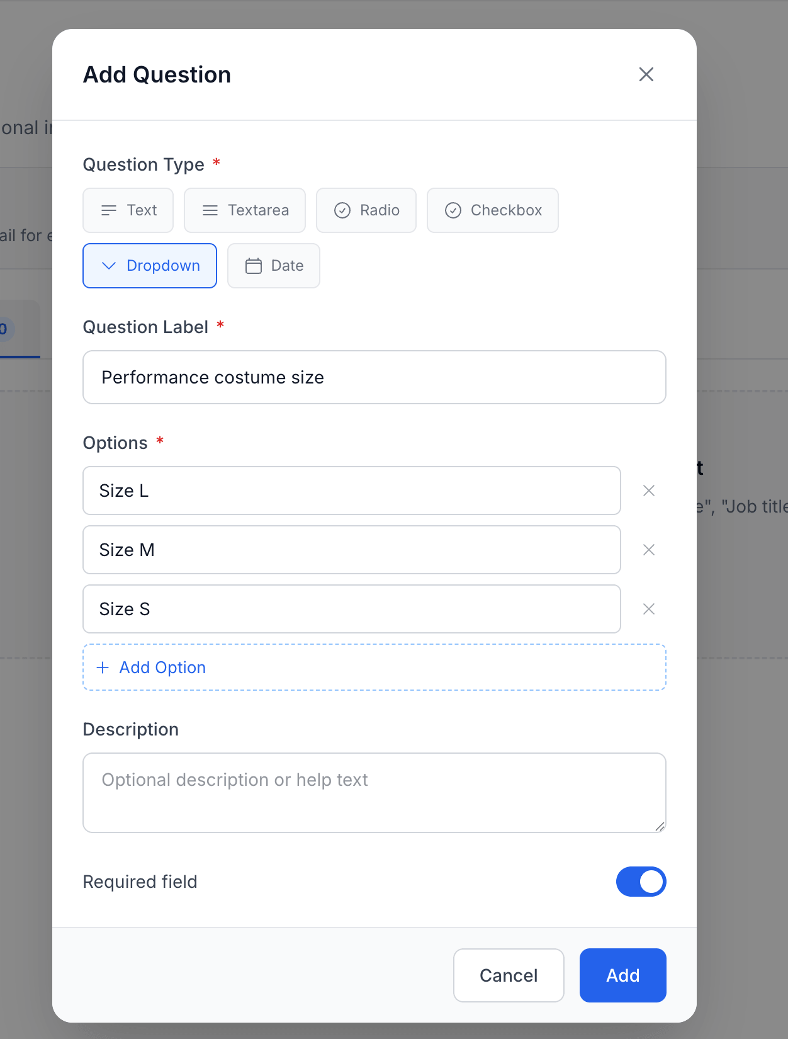This screenshot has width=788, height=1039.
Task: Click the plus icon on Add Option
Action: [x=102, y=667]
